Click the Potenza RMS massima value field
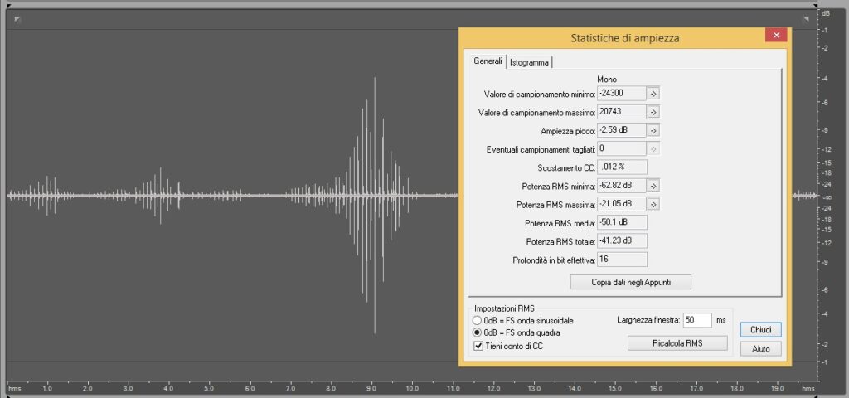Viewport: 849px width, 398px height. click(x=622, y=204)
